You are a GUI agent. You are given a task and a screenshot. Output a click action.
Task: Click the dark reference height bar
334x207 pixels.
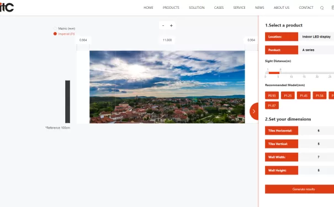pyautogui.click(x=67, y=102)
